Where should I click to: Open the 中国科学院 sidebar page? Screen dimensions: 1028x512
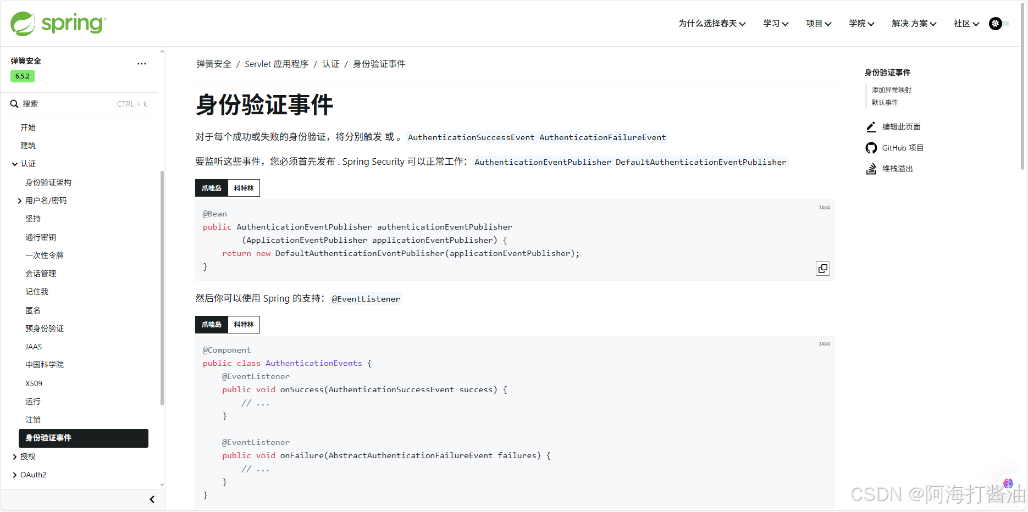coord(45,365)
